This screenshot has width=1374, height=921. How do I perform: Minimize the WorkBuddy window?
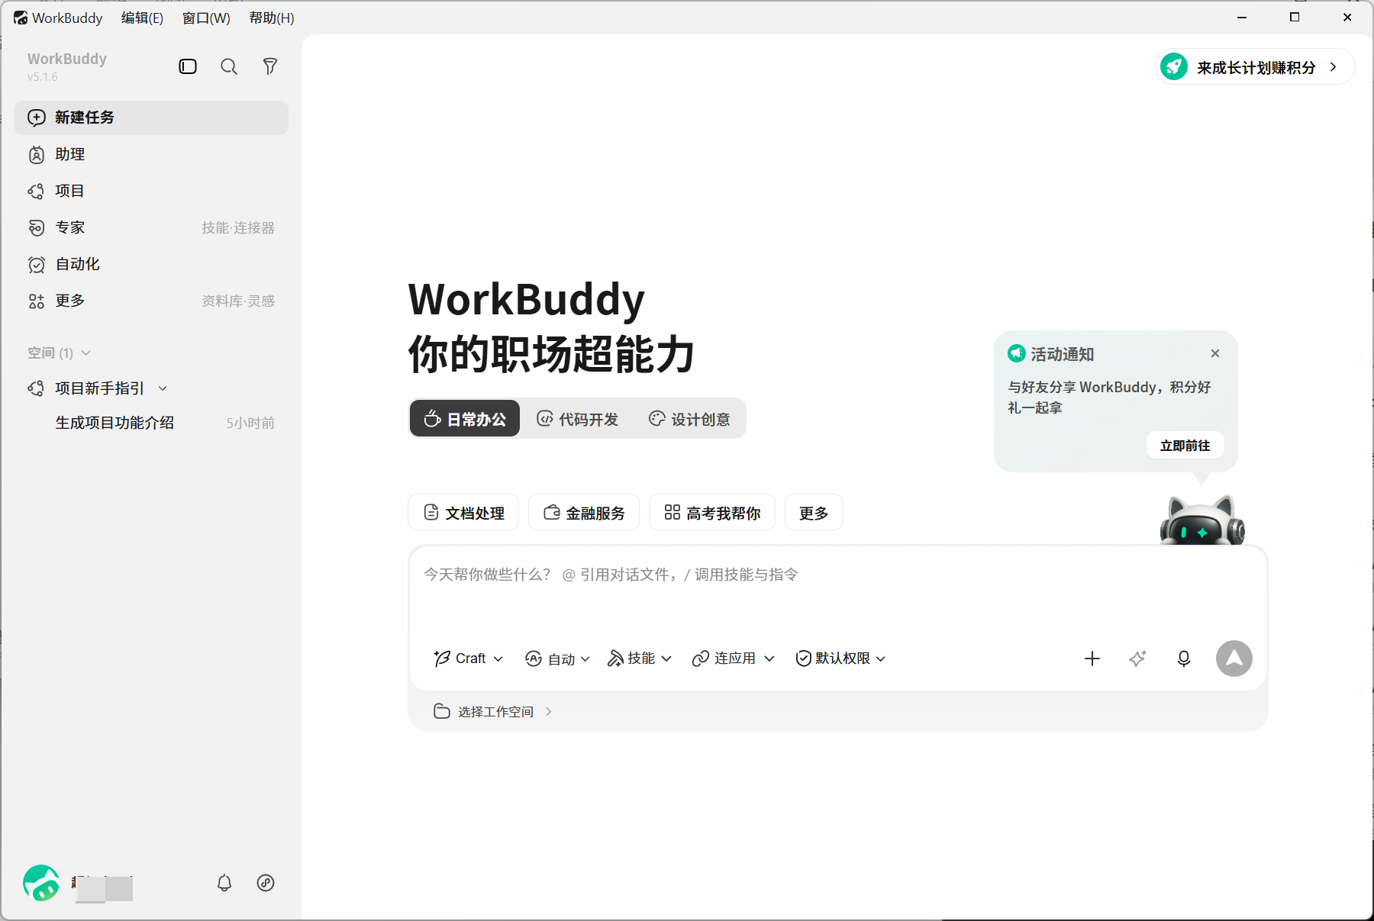coord(1242,18)
